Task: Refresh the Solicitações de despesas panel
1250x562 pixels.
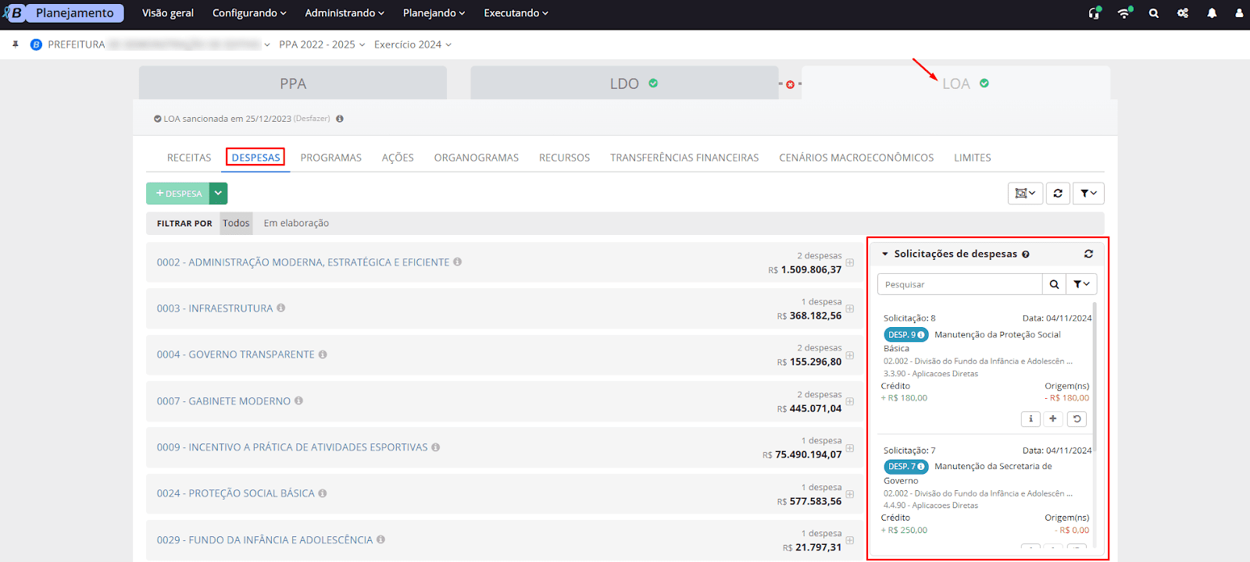Action: pyautogui.click(x=1088, y=254)
